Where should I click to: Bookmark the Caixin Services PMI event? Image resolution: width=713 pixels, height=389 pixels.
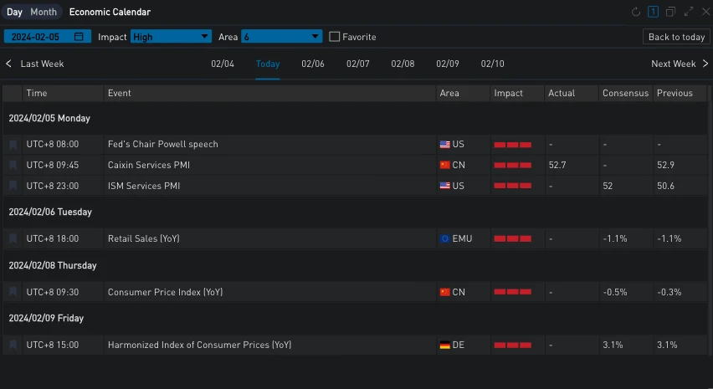(13, 166)
